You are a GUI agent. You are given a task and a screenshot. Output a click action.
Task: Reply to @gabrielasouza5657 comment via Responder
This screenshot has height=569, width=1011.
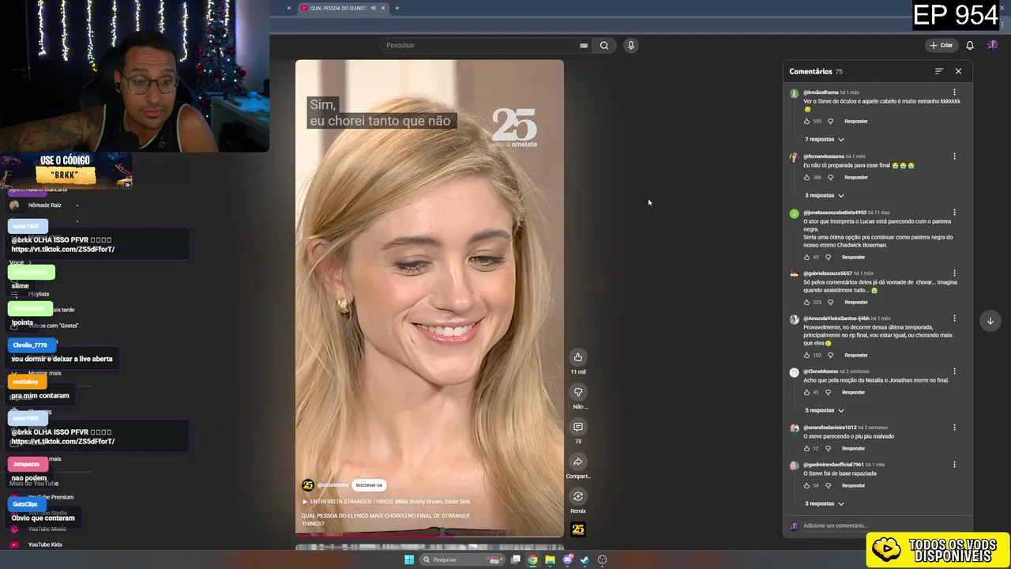pyautogui.click(x=856, y=302)
